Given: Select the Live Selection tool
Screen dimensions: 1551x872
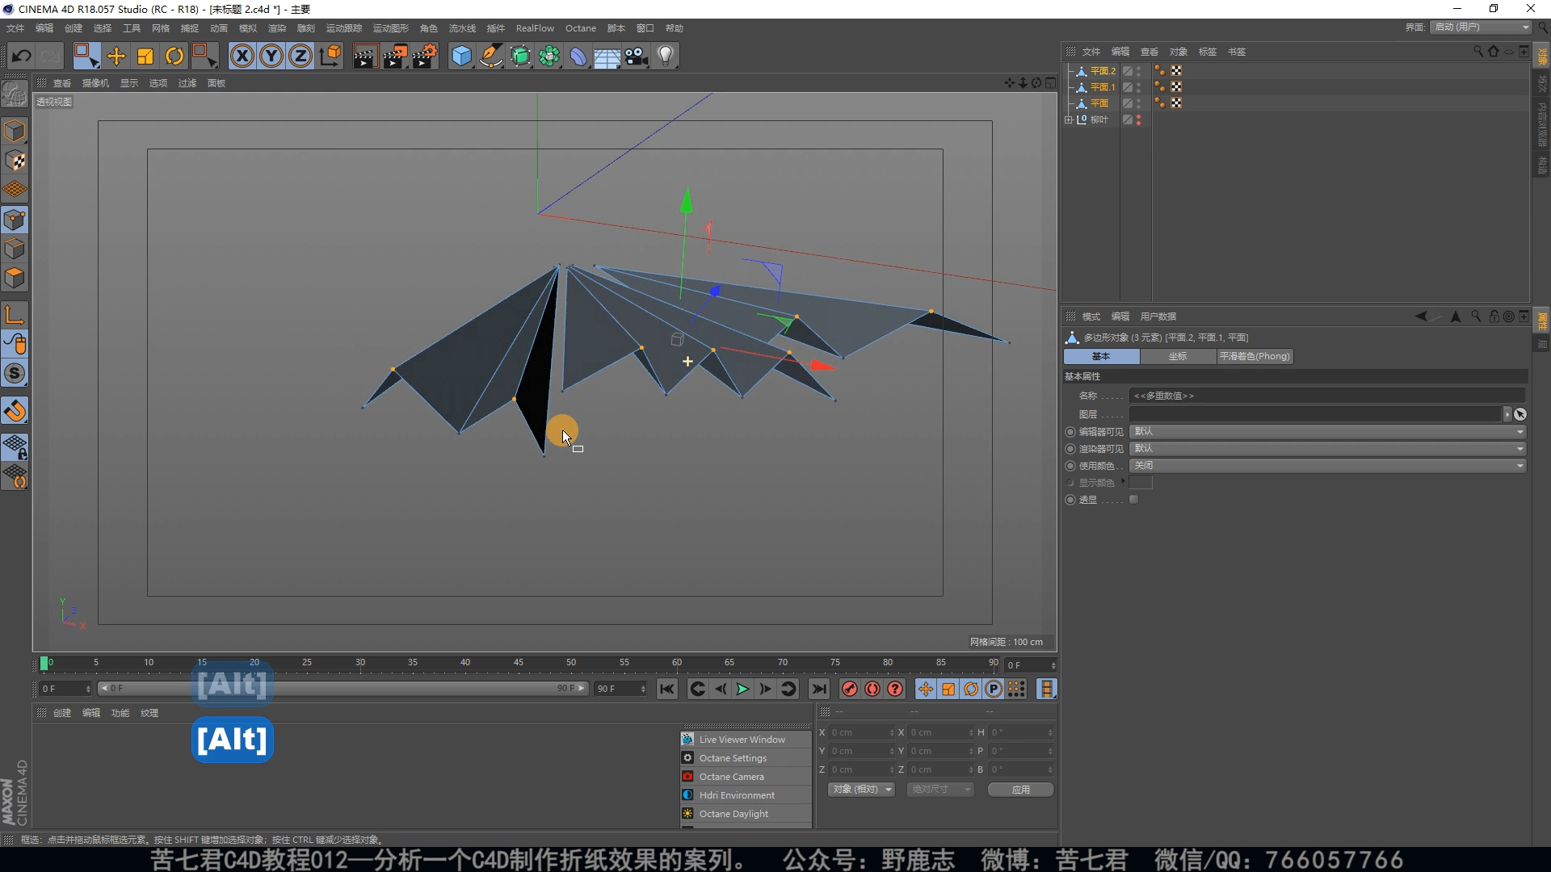Looking at the screenshot, I should tap(86, 56).
